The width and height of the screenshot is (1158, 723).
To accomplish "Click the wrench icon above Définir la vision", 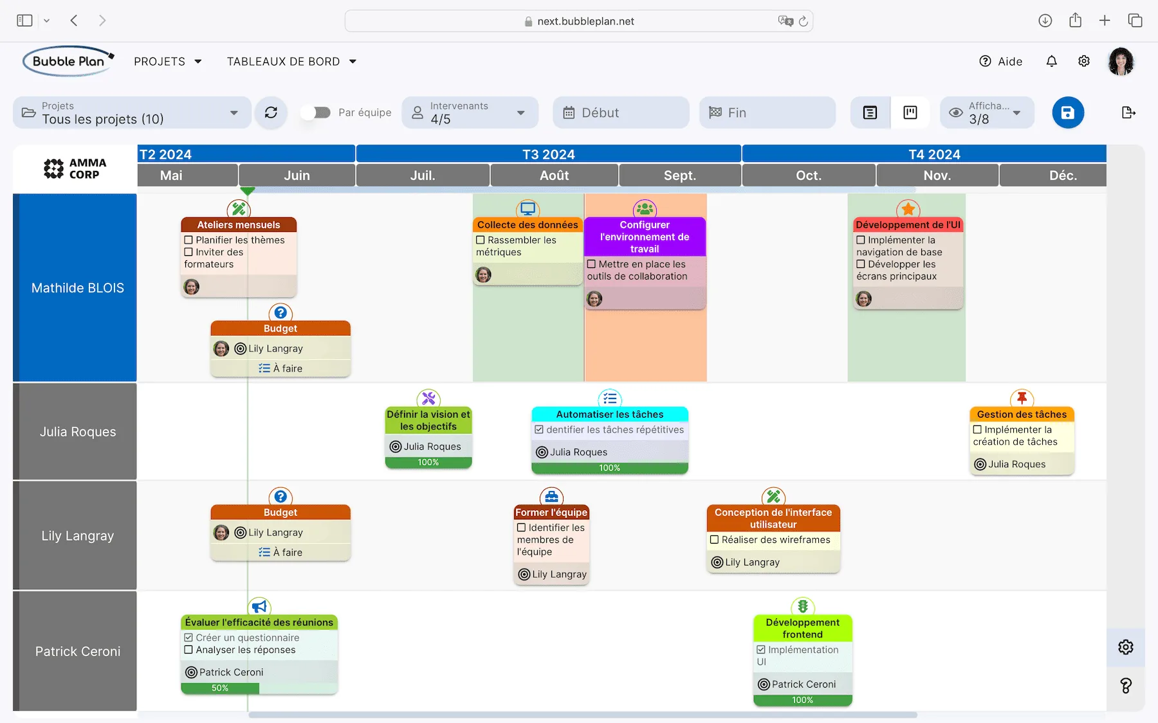I will point(428,398).
